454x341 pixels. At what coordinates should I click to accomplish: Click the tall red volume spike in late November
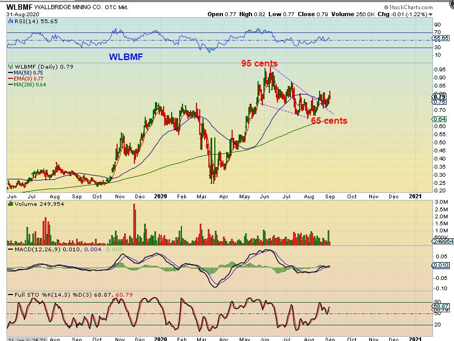coord(134,224)
